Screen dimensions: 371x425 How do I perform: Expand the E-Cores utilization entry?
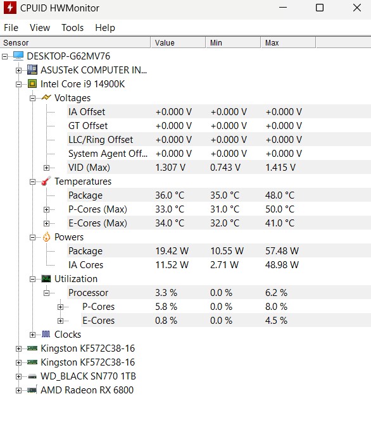tap(60, 321)
